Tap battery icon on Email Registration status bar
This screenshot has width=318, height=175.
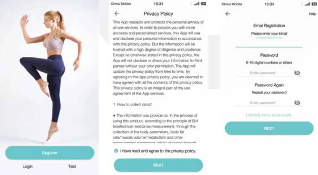click(x=314, y=4)
